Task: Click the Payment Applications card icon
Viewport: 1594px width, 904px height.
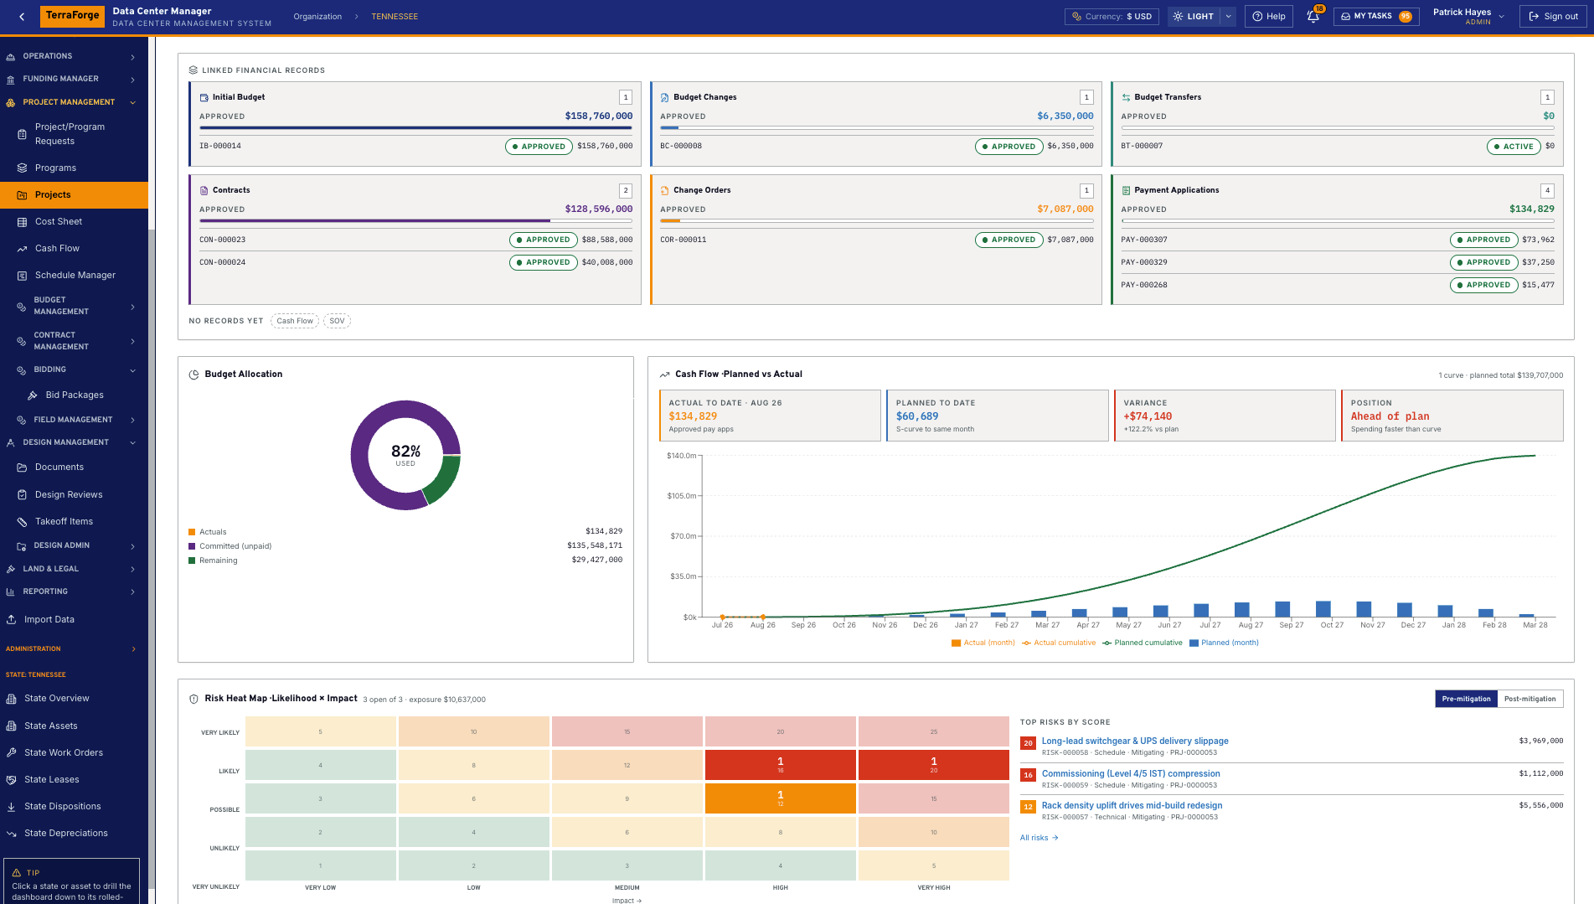Action: tap(1126, 190)
